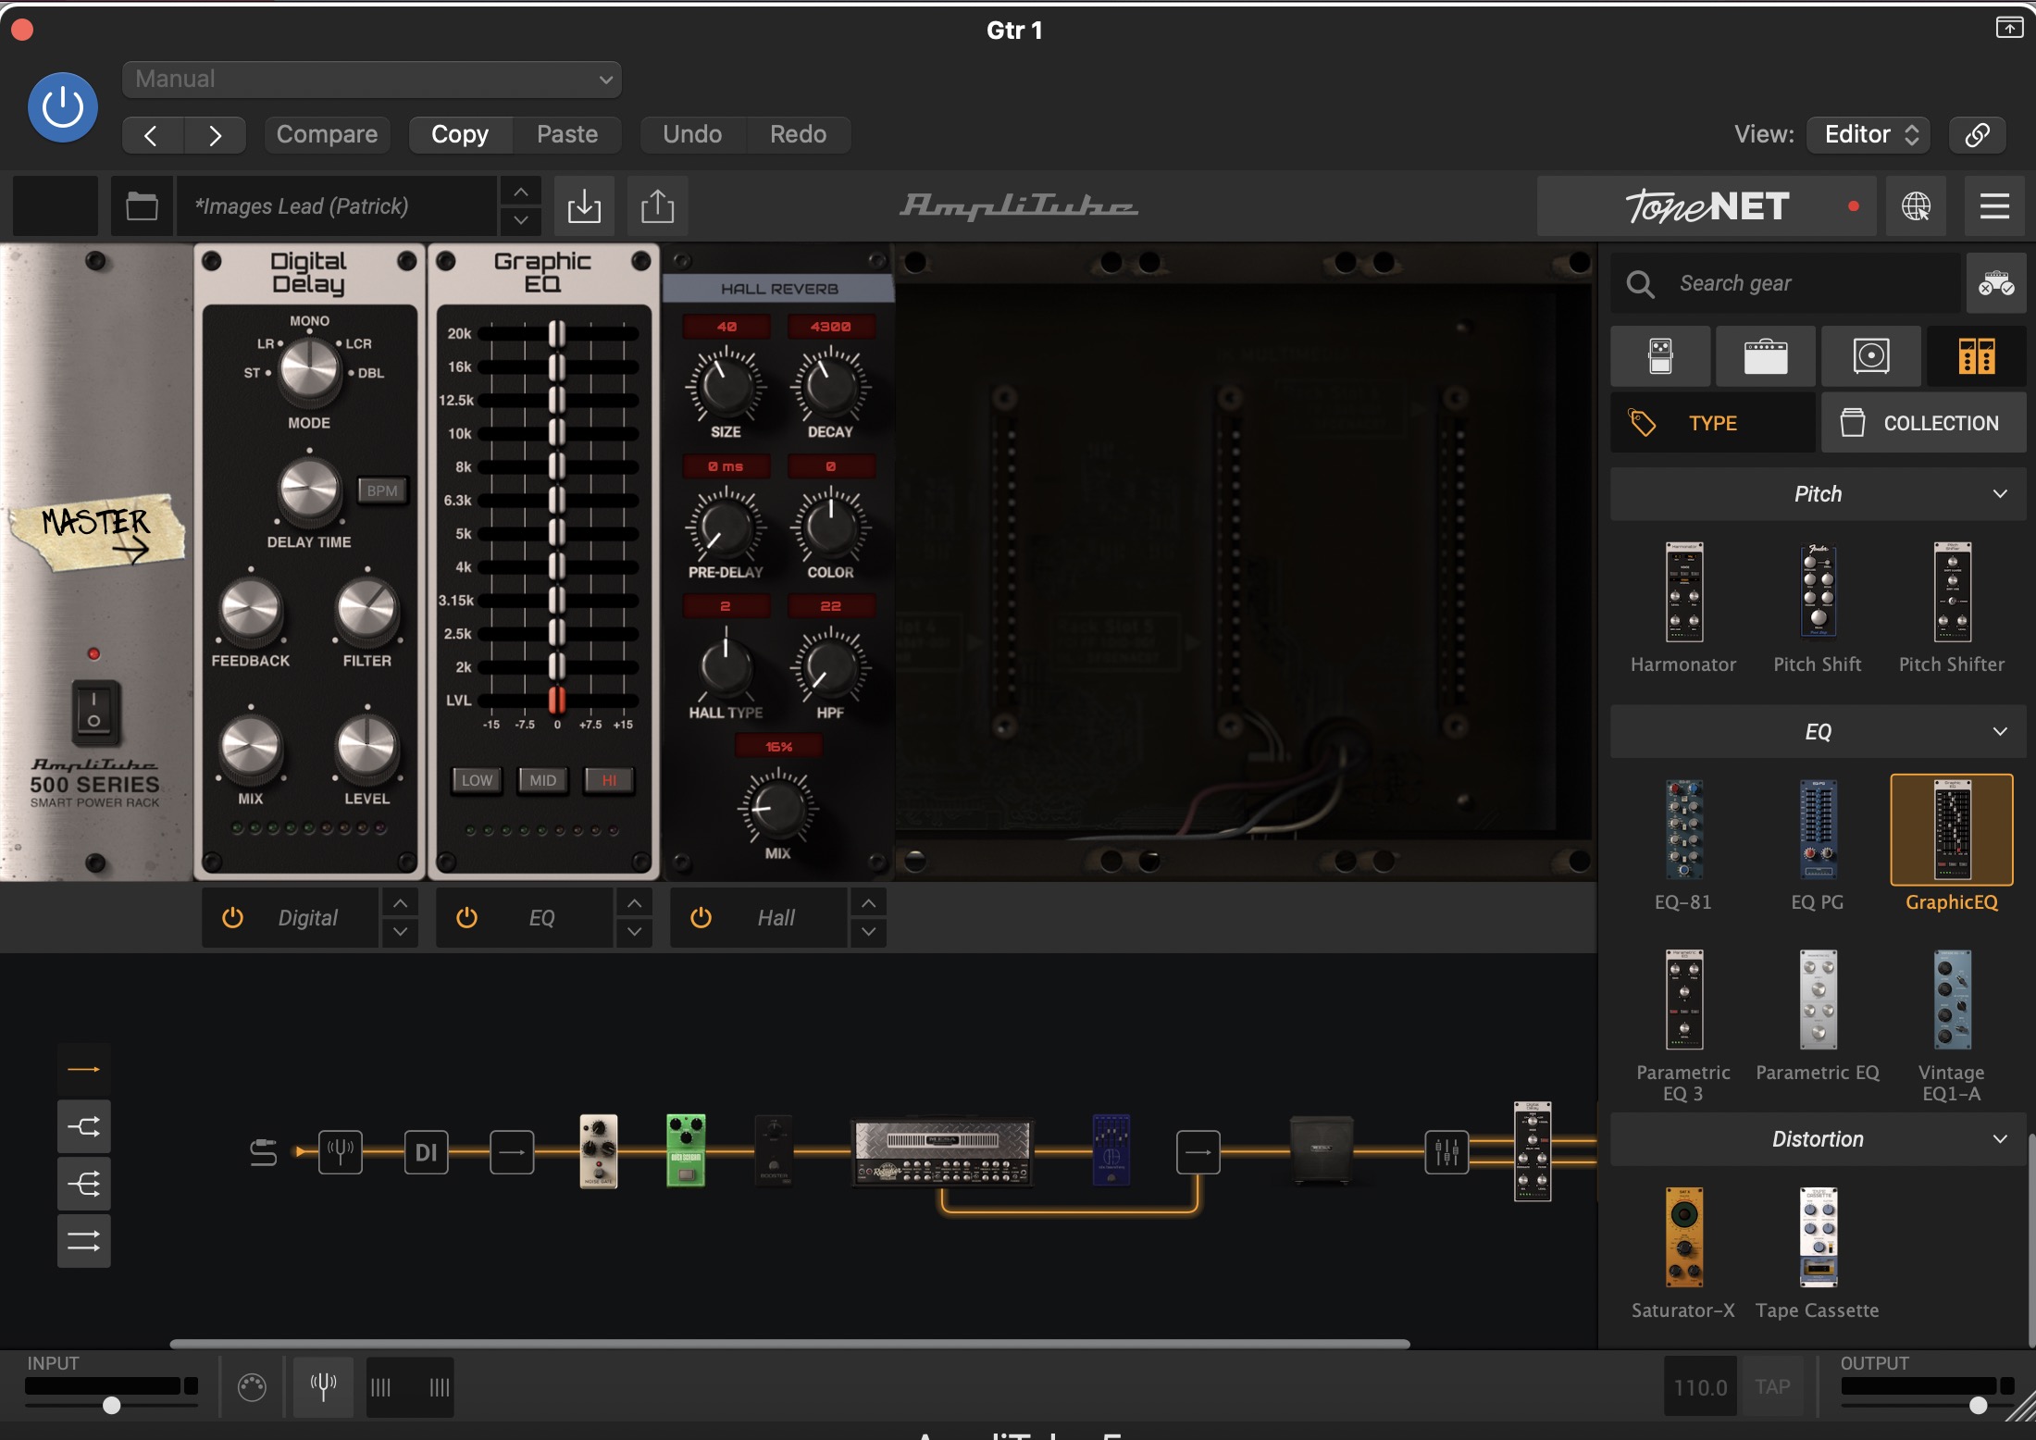This screenshot has height=1440, width=2036.
Task: Go to next preset arrow
Action: click(215, 135)
